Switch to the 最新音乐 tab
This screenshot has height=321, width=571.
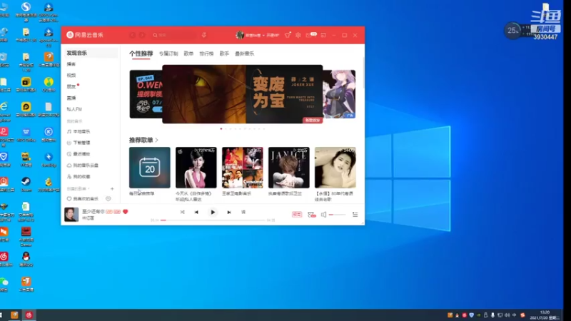(x=244, y=53)
